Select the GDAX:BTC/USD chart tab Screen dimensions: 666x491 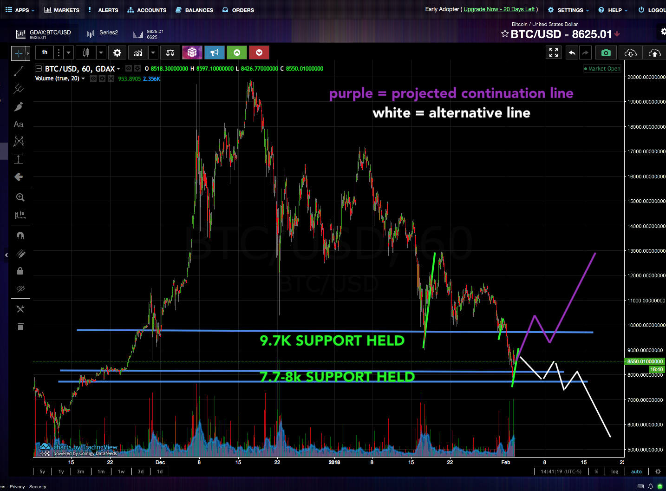(x=44, y=34)
